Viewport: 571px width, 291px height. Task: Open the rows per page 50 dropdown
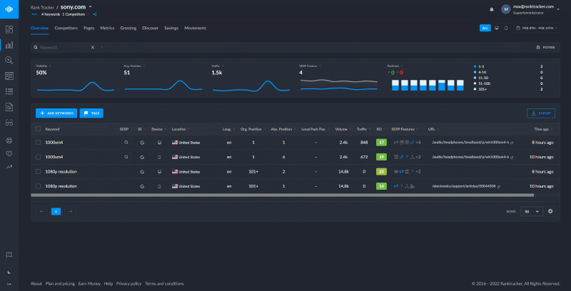pos(532,211)
